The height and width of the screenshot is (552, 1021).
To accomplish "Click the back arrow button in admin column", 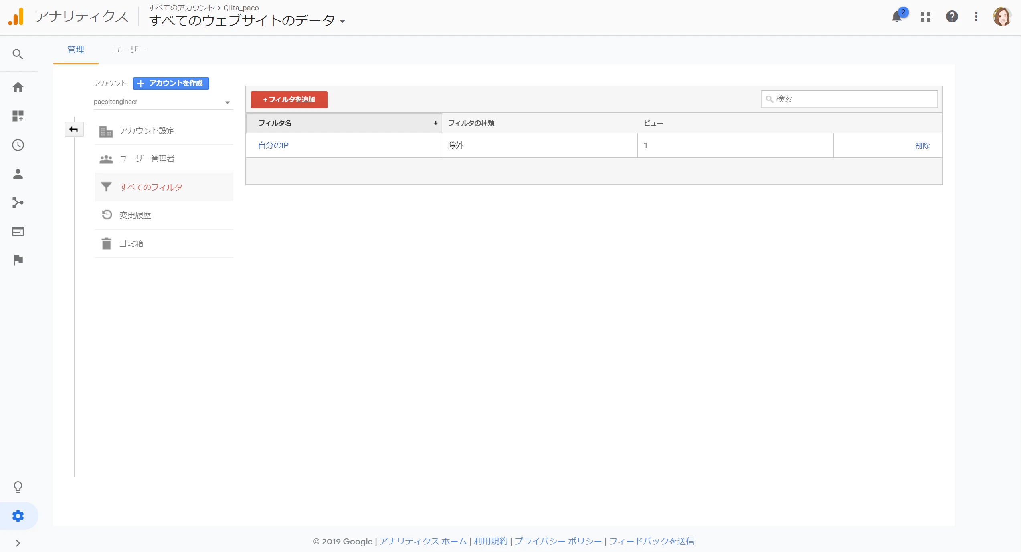I will pyautogui.click(x=74, y=129).
